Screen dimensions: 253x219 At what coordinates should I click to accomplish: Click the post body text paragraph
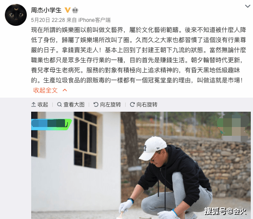click(139, 55)
